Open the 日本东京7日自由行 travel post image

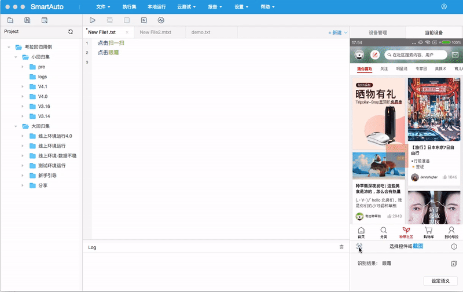coord(433,110)
